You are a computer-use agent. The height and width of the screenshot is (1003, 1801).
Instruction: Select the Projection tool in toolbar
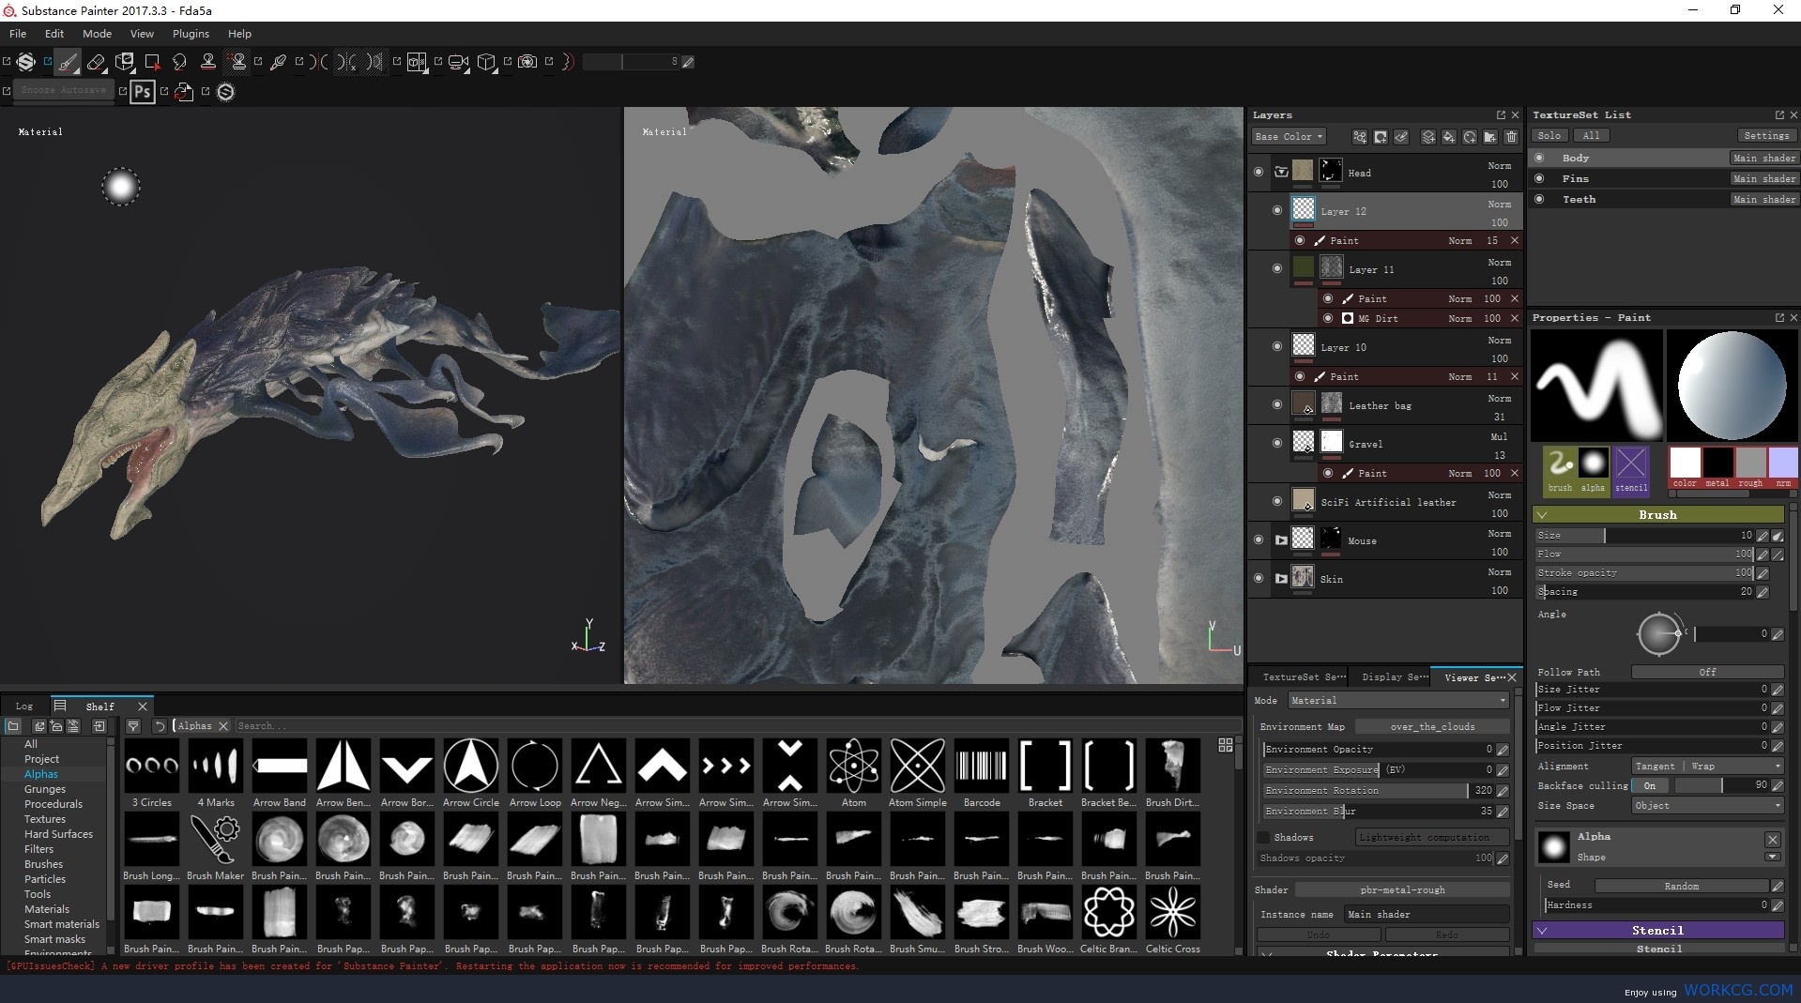[x=124, y=63]
